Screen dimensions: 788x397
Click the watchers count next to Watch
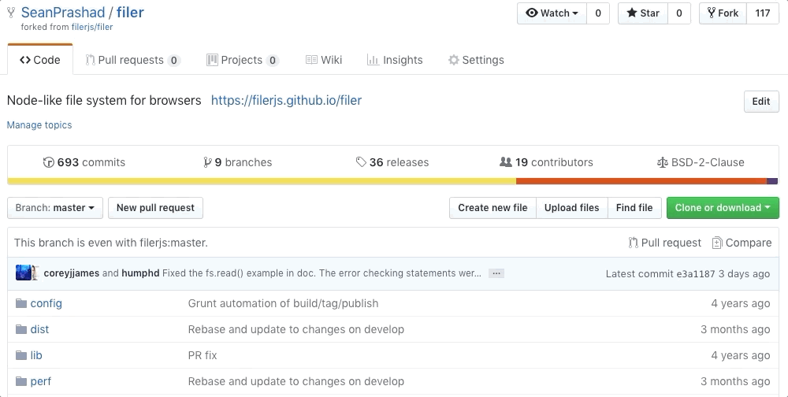coord(598,13)
